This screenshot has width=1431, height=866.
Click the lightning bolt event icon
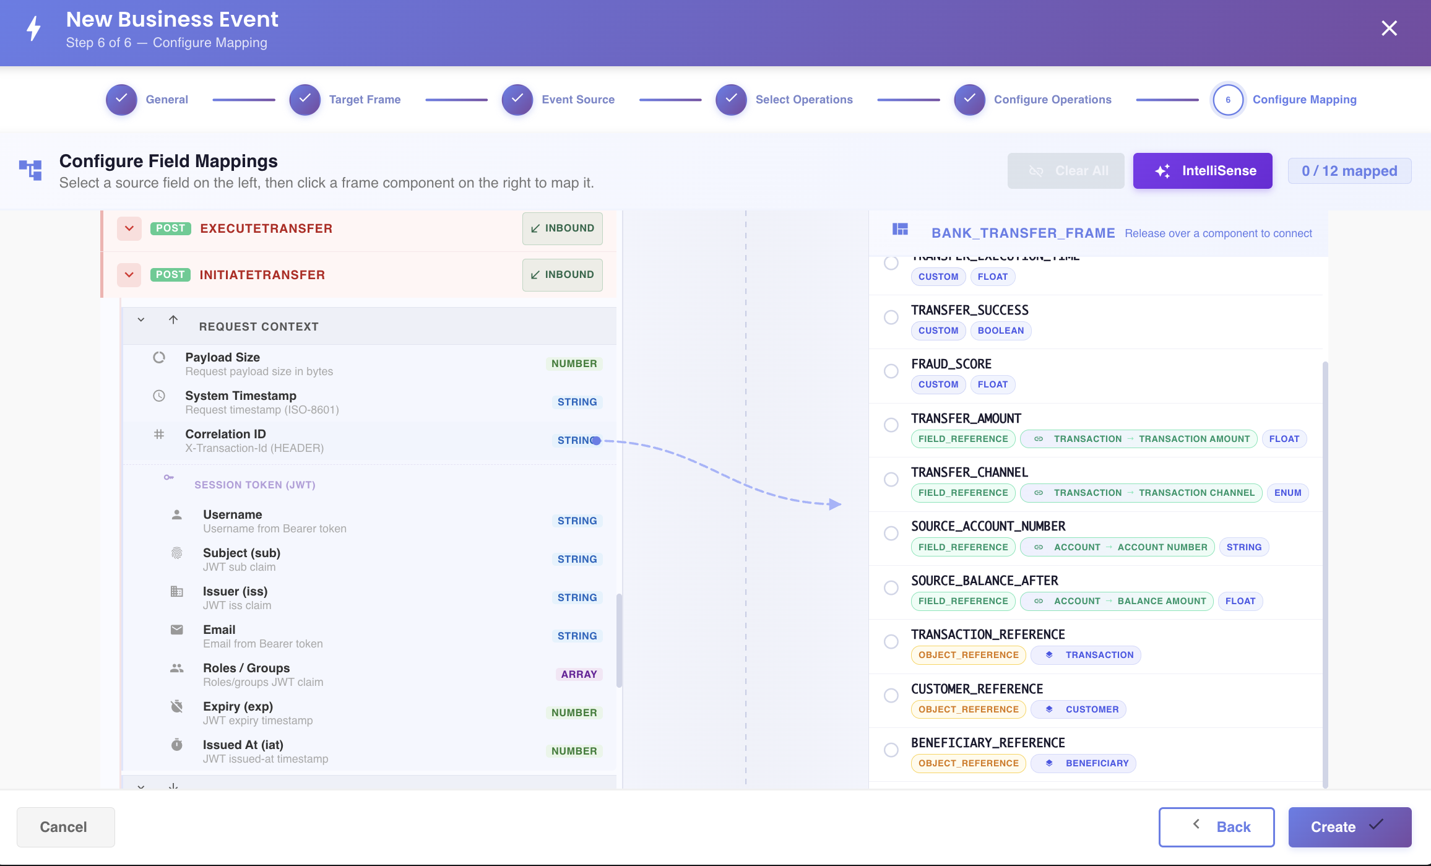pos(34,28)
